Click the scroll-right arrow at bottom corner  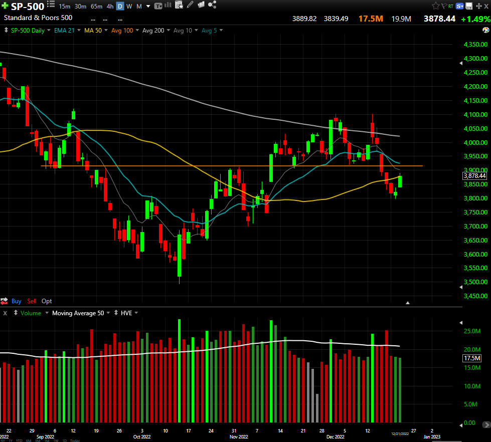486,424
